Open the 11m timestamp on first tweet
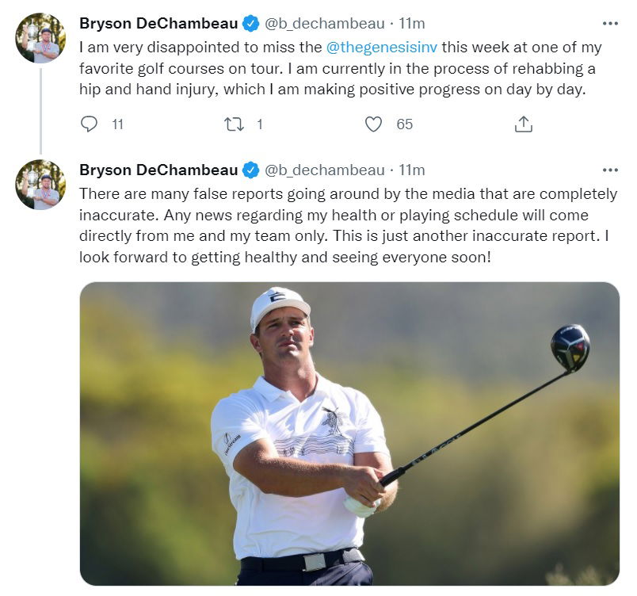 tap(412, 24)
